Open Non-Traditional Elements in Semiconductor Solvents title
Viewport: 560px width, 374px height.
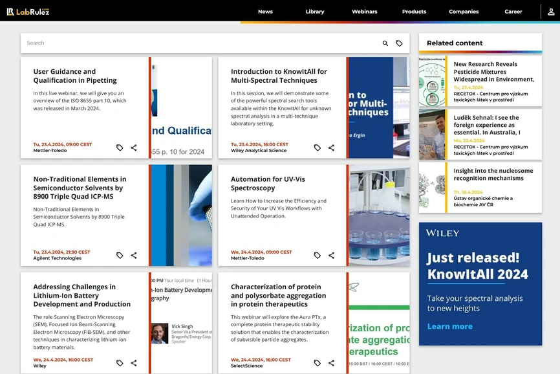click(80, 188)
